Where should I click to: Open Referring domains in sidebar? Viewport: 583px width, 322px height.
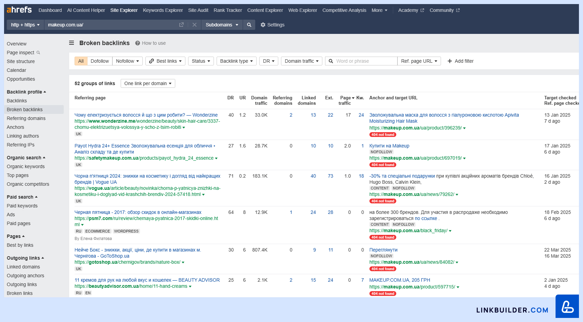pos(26,118)
